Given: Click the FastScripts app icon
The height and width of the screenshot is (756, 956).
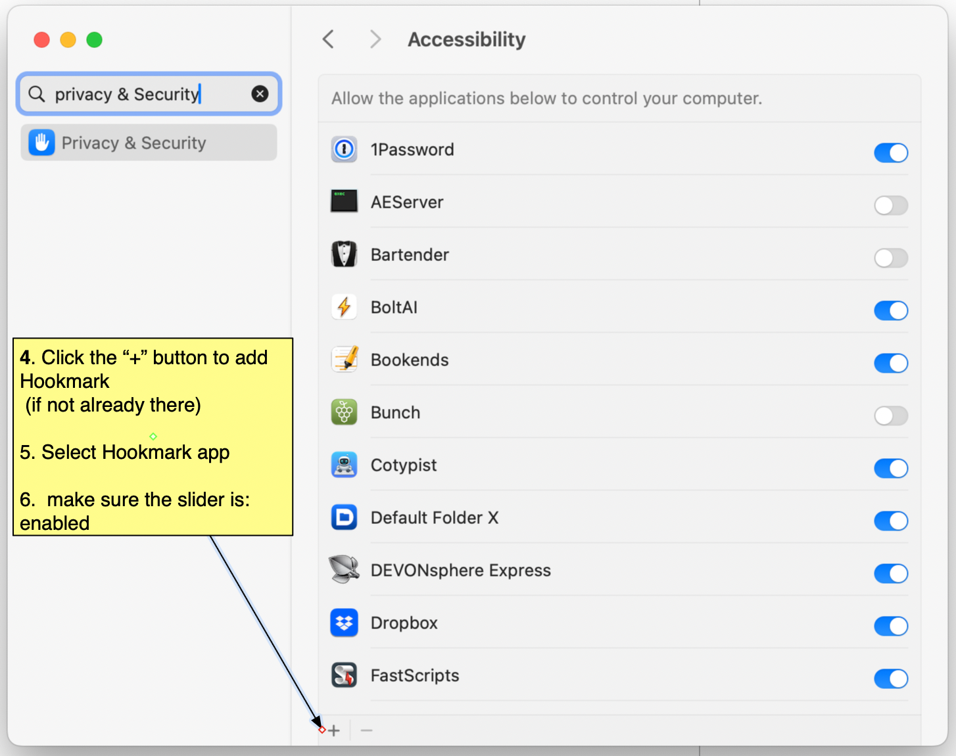Looking at the screenshot, I should coord(344,675).
